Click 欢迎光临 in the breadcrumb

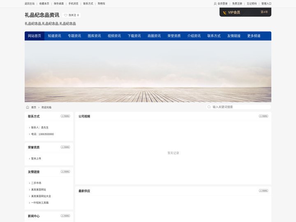(46, 107)
